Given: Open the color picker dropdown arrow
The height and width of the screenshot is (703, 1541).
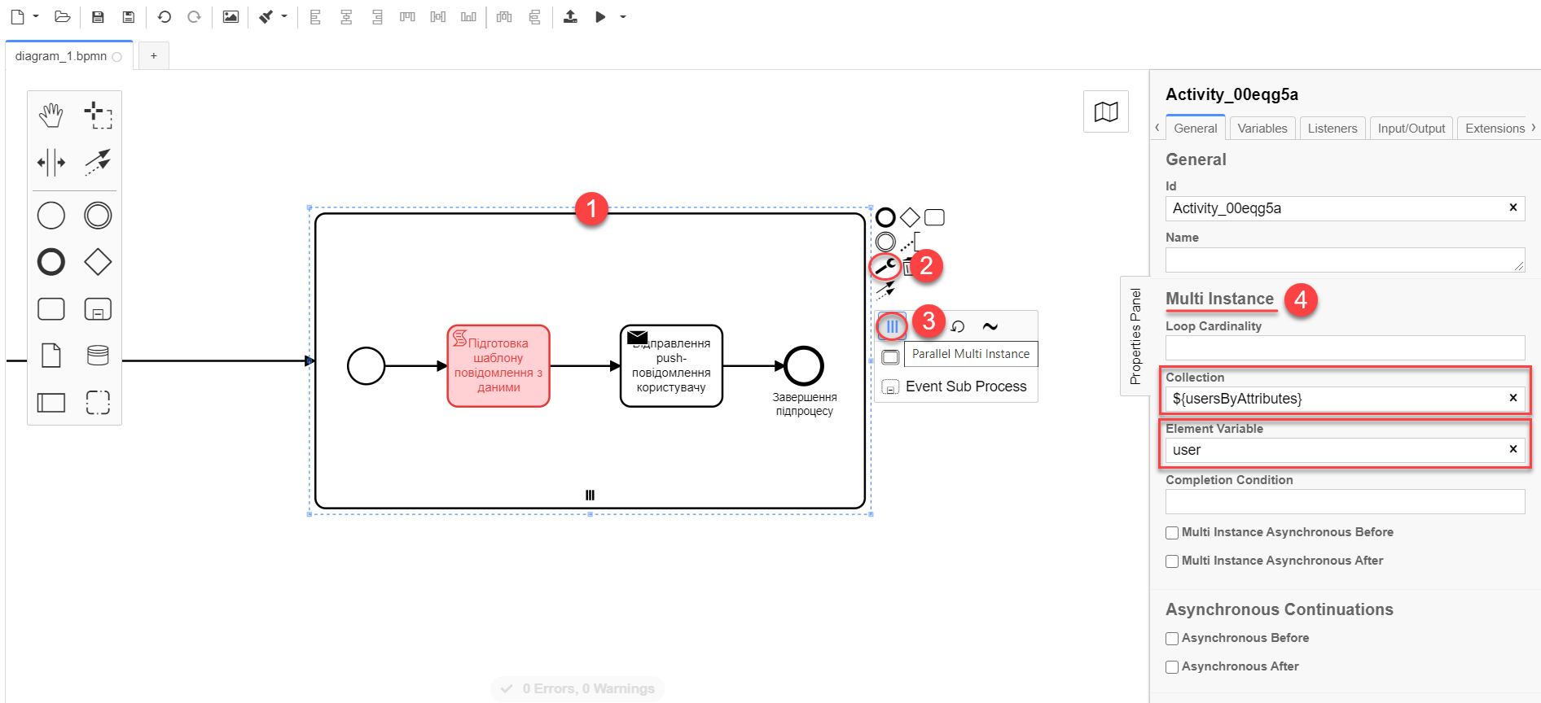Looking at the screenshot, I should point(284,16).
